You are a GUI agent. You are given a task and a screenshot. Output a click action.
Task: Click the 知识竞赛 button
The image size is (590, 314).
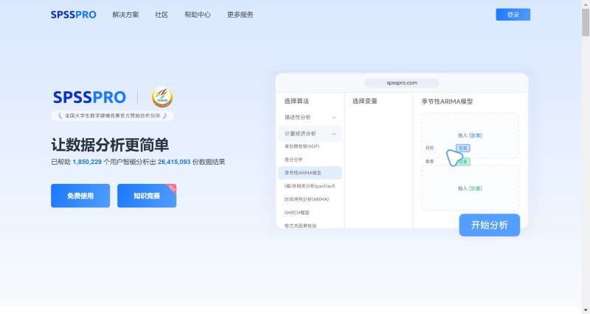[146, 196]
